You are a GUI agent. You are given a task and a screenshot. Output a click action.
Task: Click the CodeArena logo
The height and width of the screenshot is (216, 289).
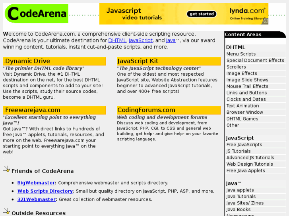pos(37,13)
